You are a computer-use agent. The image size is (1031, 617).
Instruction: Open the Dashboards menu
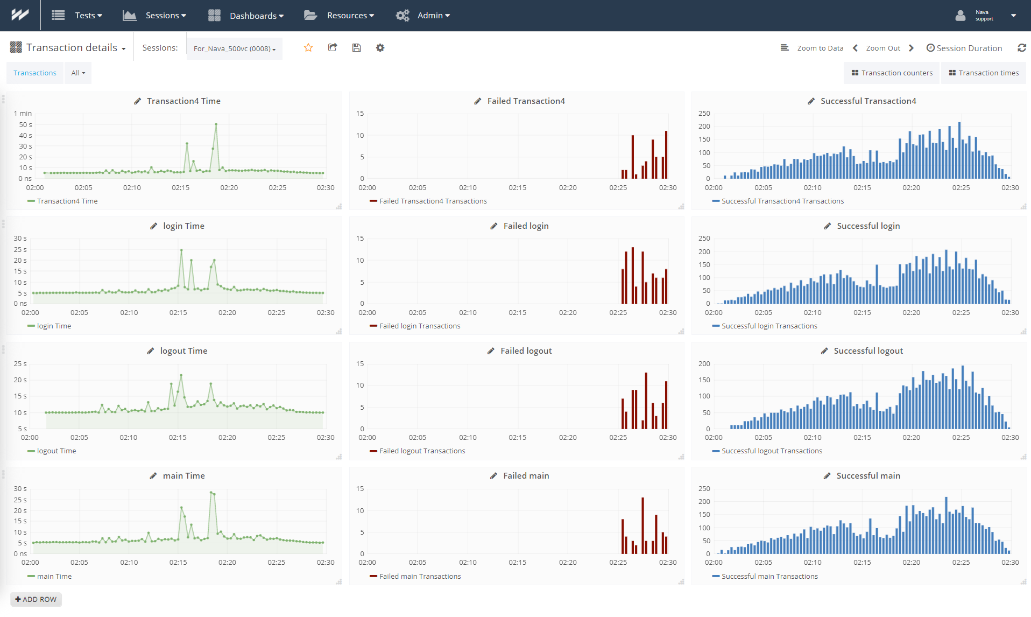pyautogui.click(x=246, y=16)
